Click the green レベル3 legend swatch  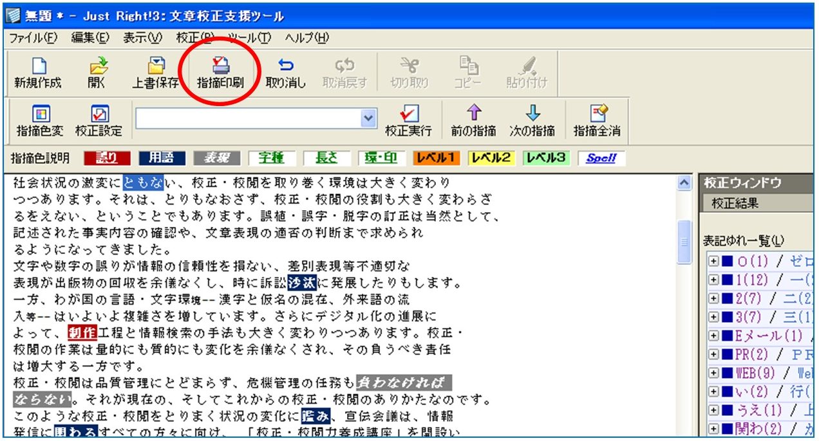[547, 158]
